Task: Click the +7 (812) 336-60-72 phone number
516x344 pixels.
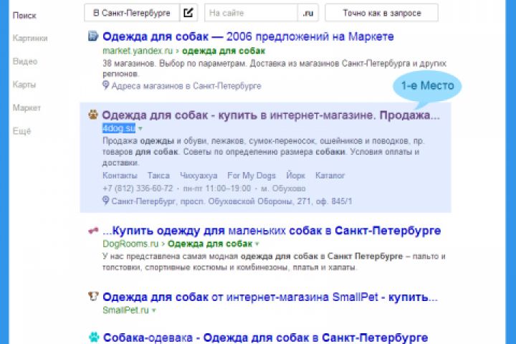Action: [138, 188]
